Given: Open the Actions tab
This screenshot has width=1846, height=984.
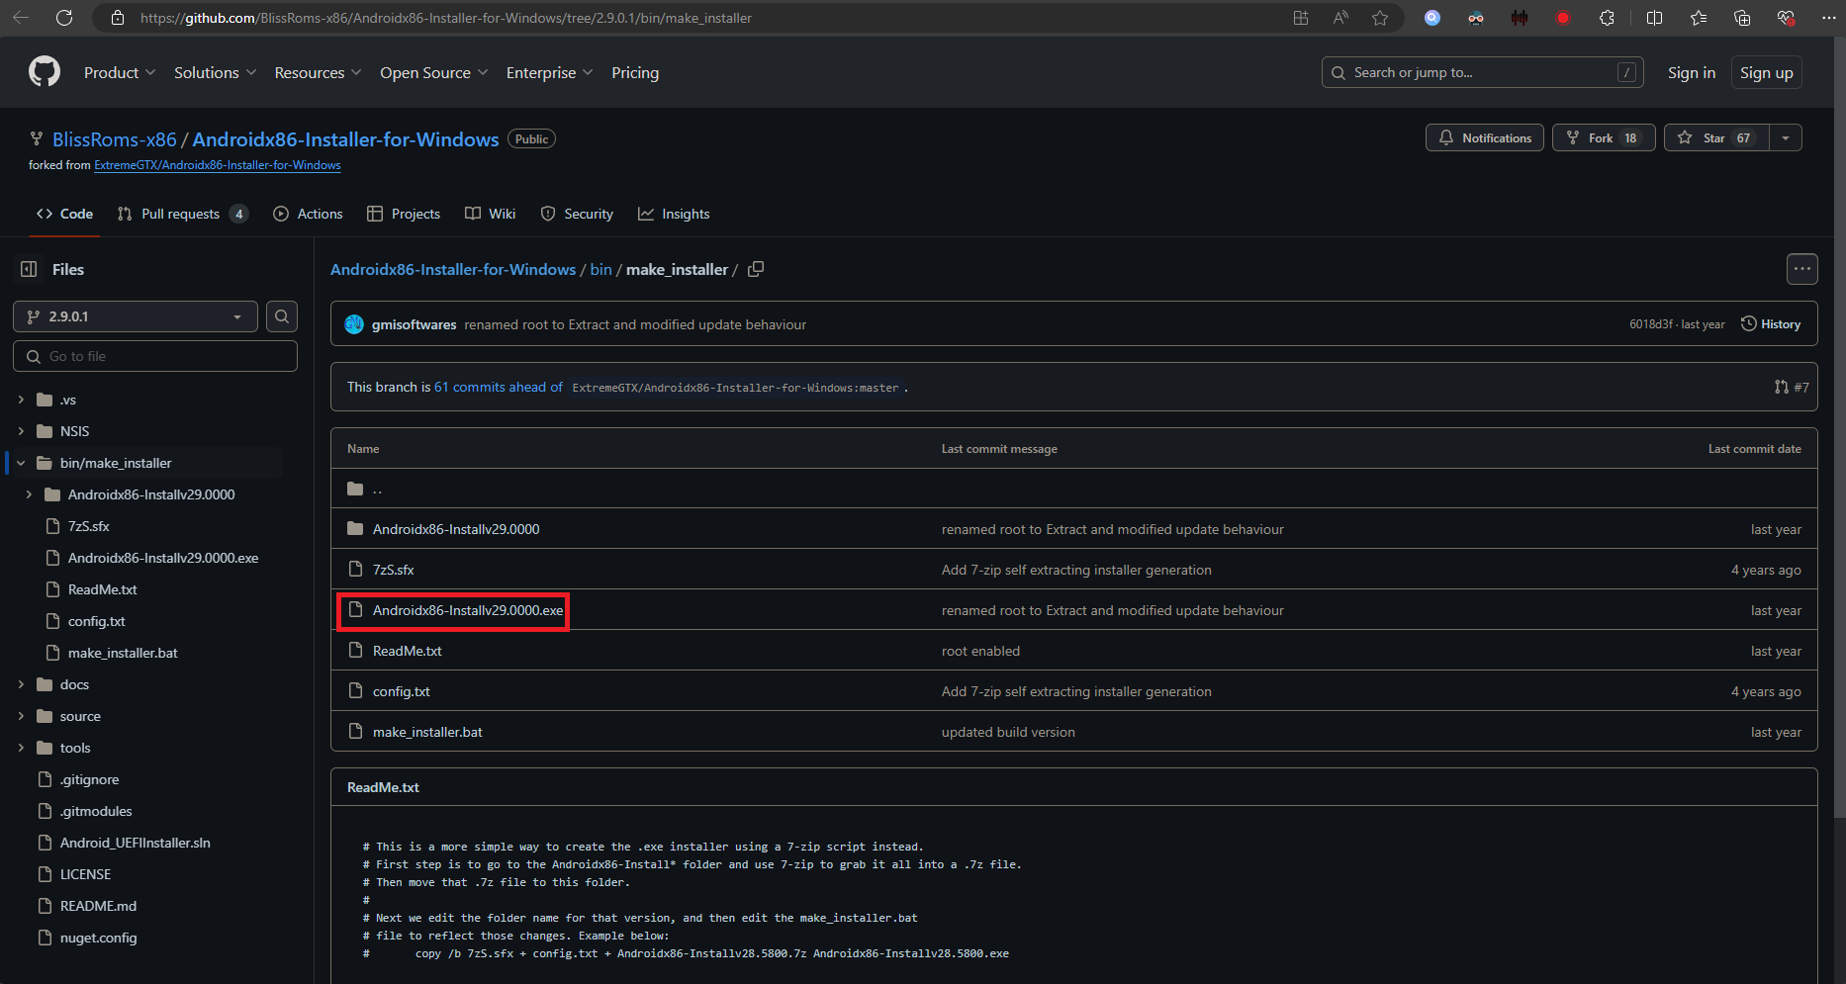Looking at the screenshot, I should point(308,214).
